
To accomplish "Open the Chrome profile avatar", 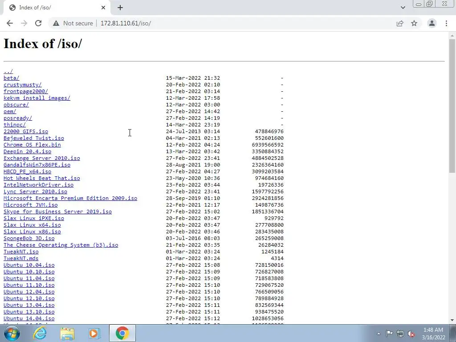I will [432, 23].
